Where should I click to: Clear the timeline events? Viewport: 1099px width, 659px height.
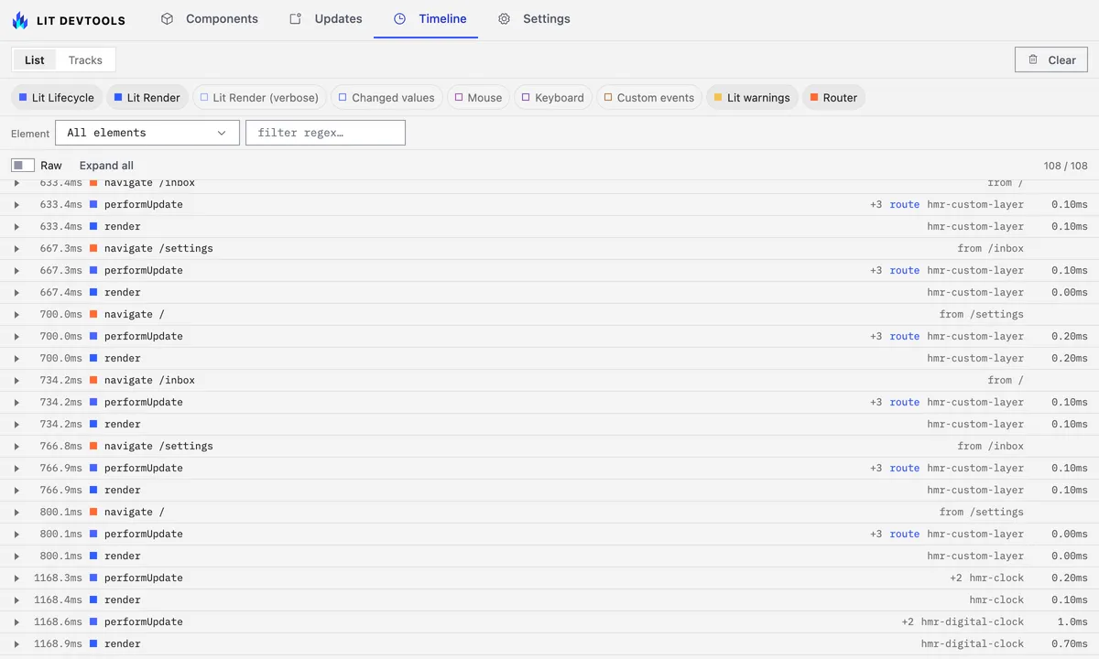tap(1051, 59)
